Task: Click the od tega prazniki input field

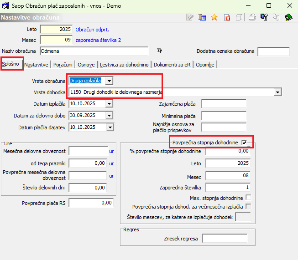Action: click(88, 163)
